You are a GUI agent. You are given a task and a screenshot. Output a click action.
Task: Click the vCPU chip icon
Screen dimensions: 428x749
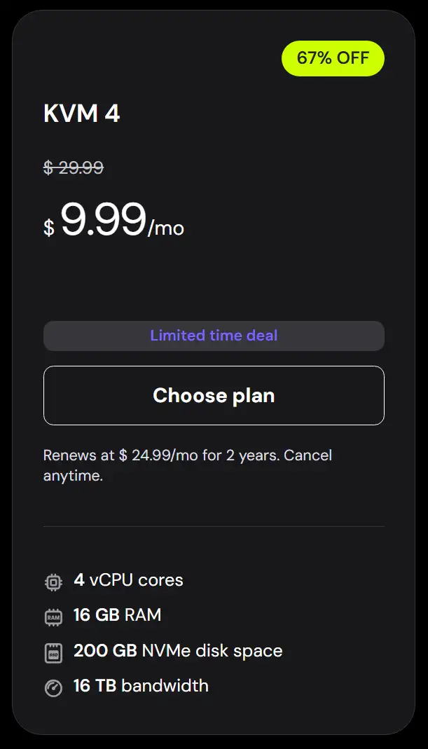coord(53,582)
